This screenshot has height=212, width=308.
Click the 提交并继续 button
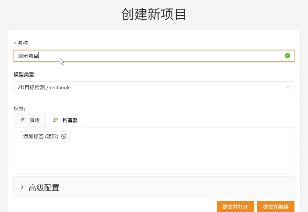276,207
